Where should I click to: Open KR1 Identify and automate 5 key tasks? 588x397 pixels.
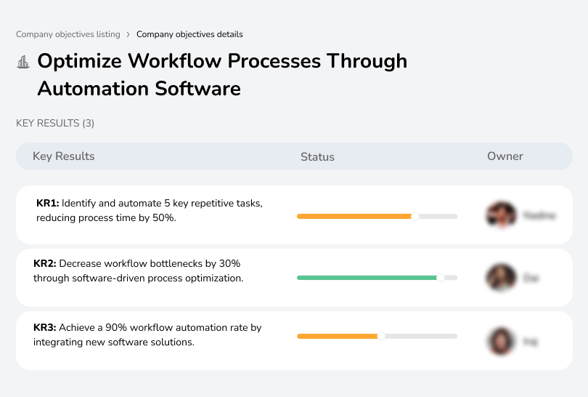[x=150, y=210]
